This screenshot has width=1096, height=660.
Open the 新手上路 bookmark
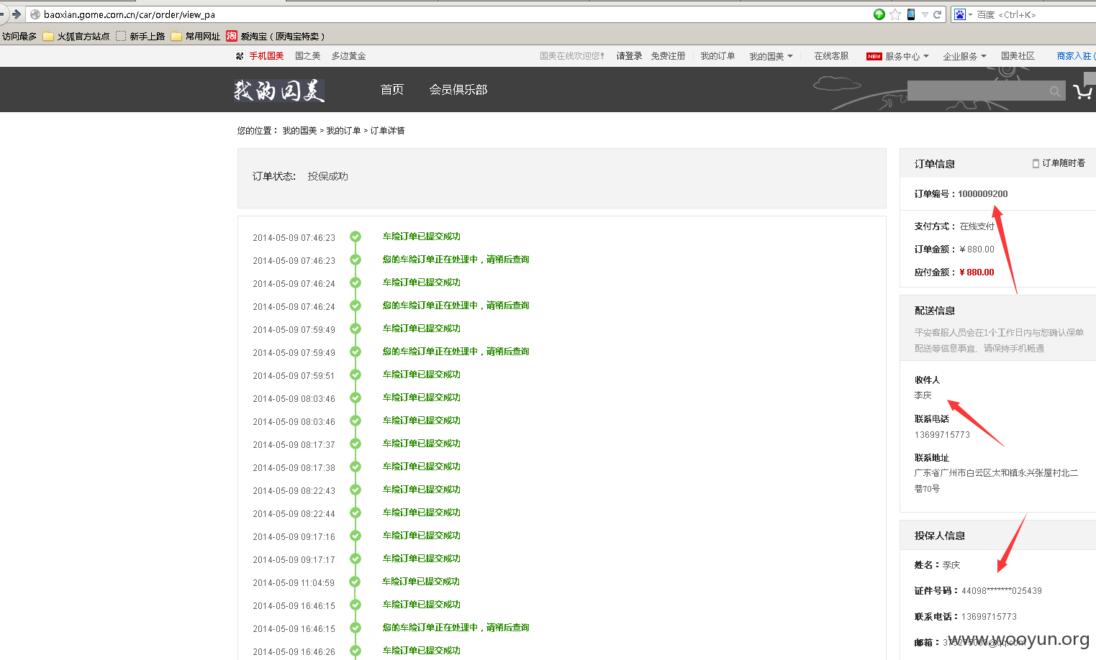[140, 36]
